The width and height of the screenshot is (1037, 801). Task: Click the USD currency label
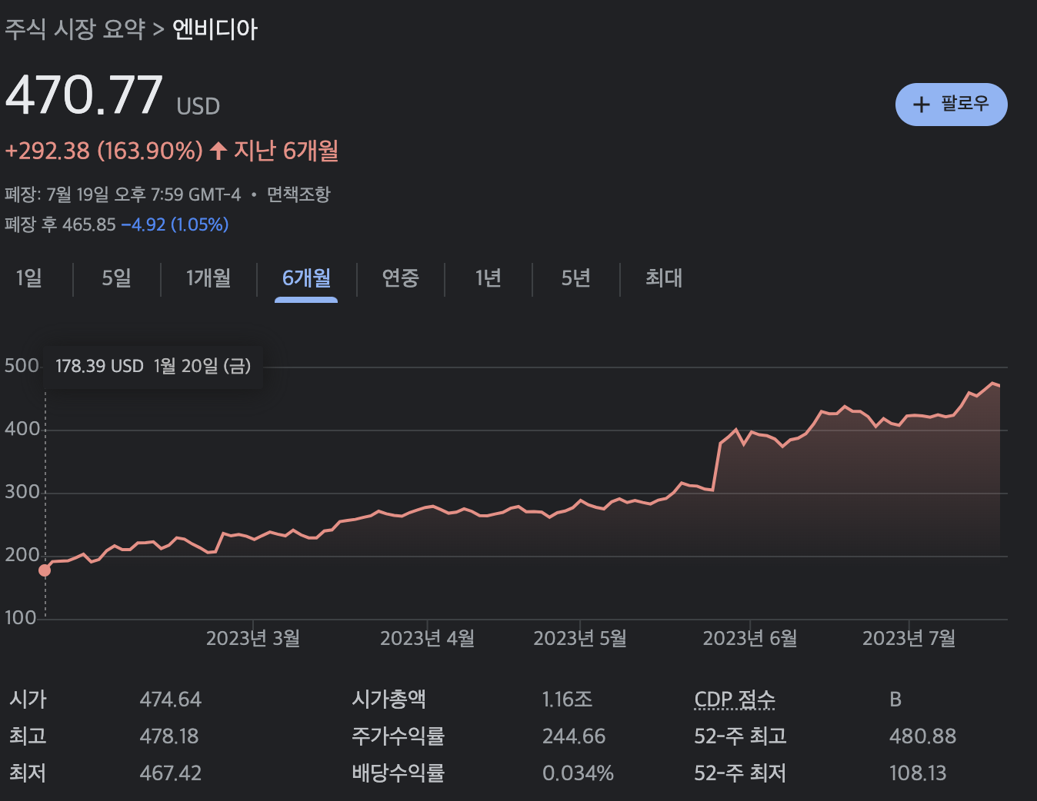198,106
